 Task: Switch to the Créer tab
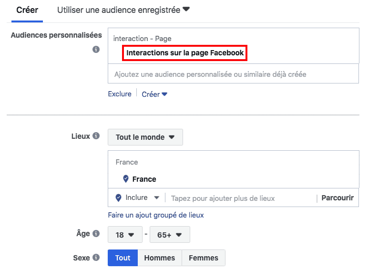pyautogui.click(x=27, y=10)
